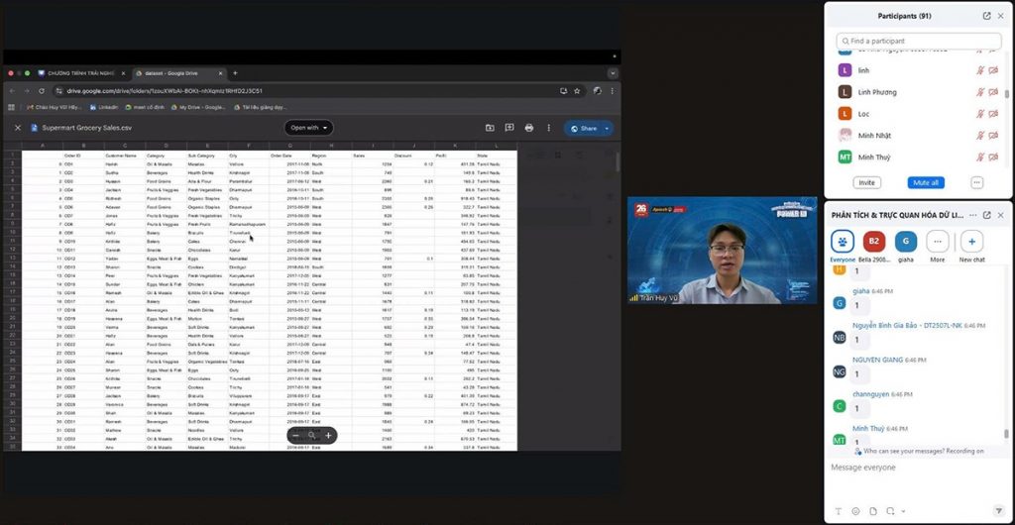Attach a file using chat file icon
1015x525 pixels.
click(872, 511)
